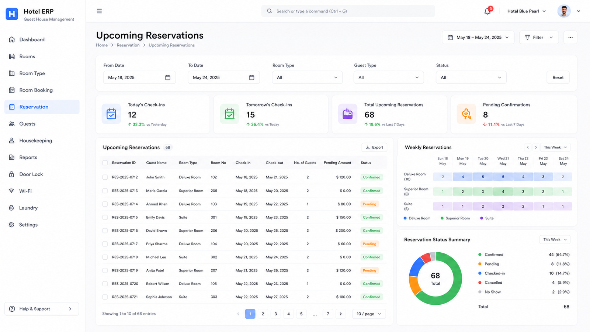Open the May 18 – May 24, 2025 date range dropdown

[478, 37]
